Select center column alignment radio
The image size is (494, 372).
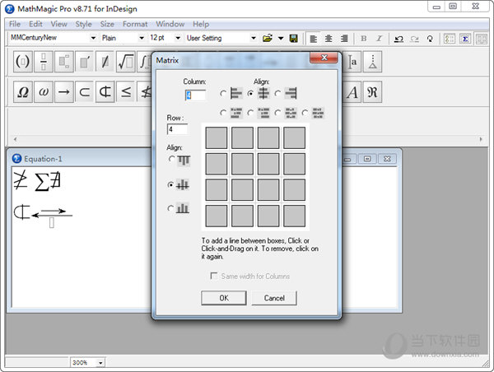click(250, 93)
